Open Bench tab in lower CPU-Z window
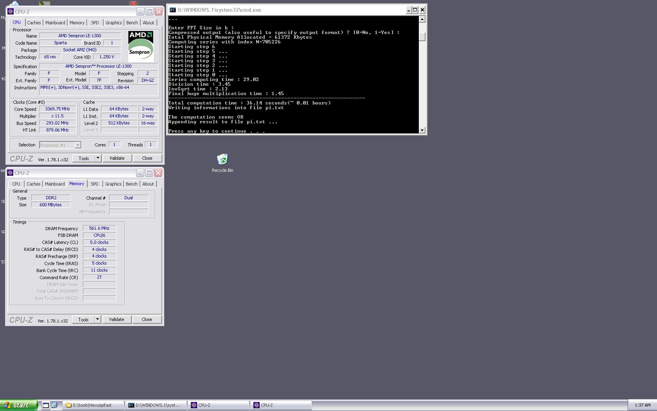This screenshot has height=411, width=657. click(x=132, y=184)
